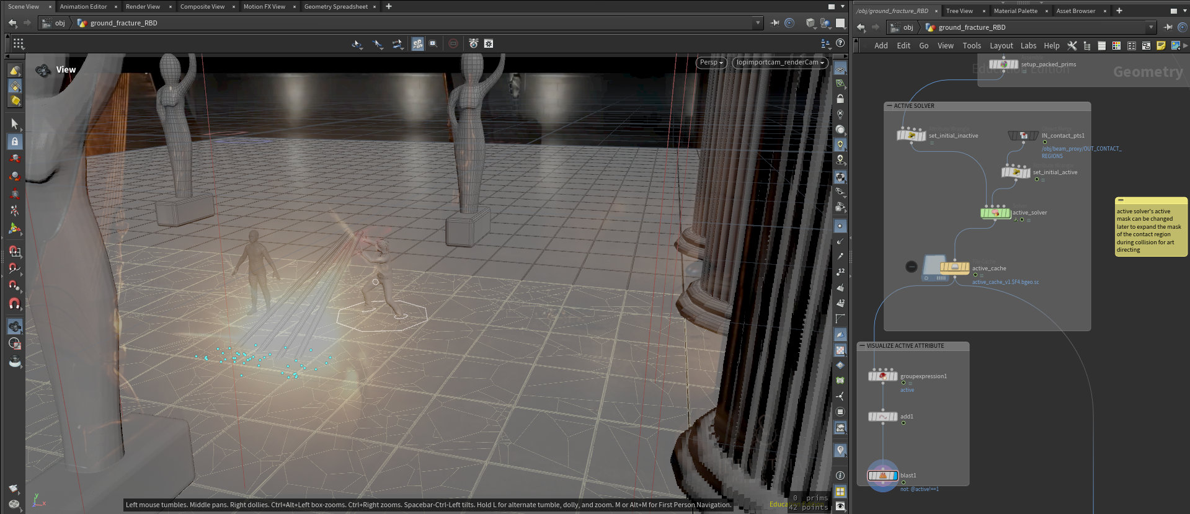The height and width of the screenshot is (514, 1190).
Task: Select the IN_contact_pts1 node
Action: pos(1023,136)
